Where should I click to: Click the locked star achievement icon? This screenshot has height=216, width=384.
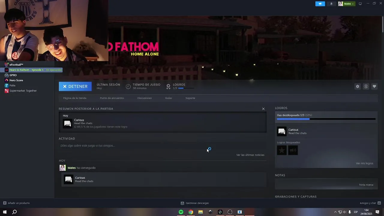click(x=282, y=150)
